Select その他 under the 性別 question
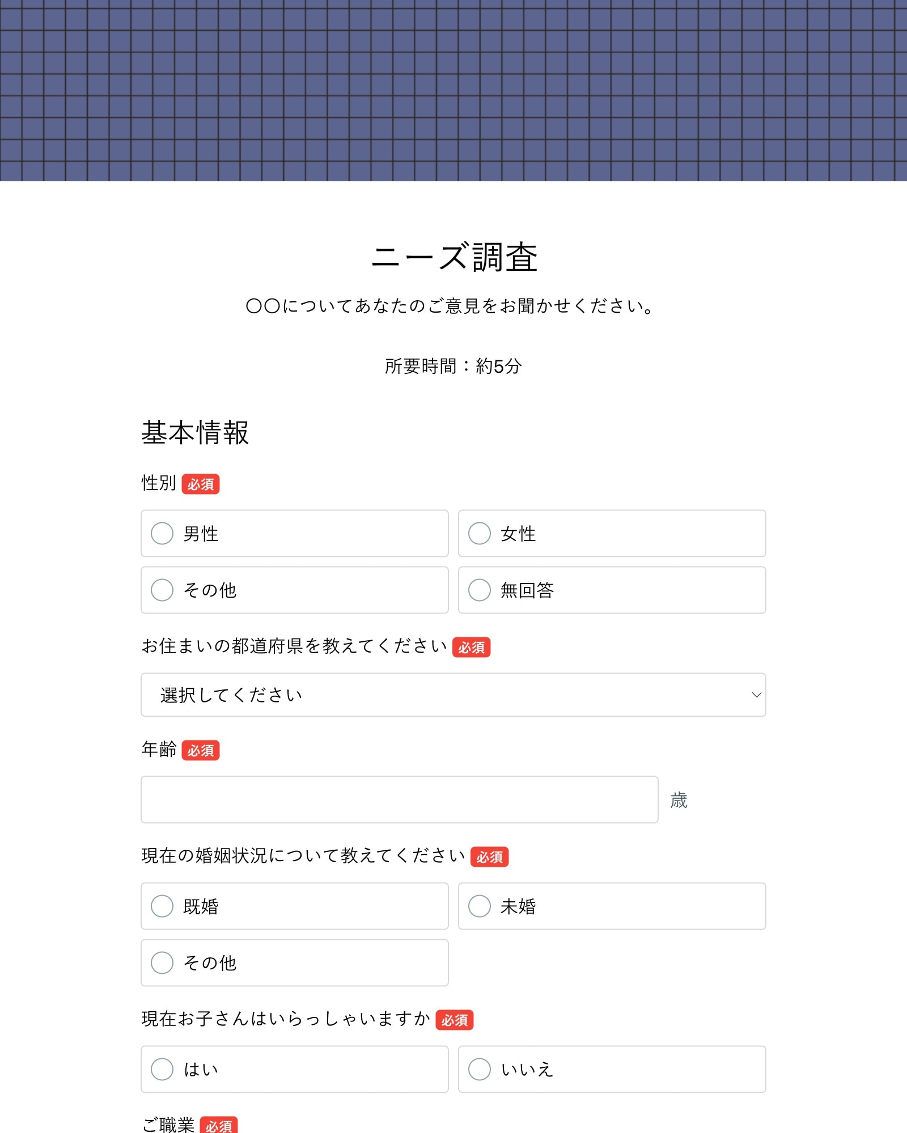The height and width of the screenshot is (1133, 907). pyautogui.click(x=162, y=590)
